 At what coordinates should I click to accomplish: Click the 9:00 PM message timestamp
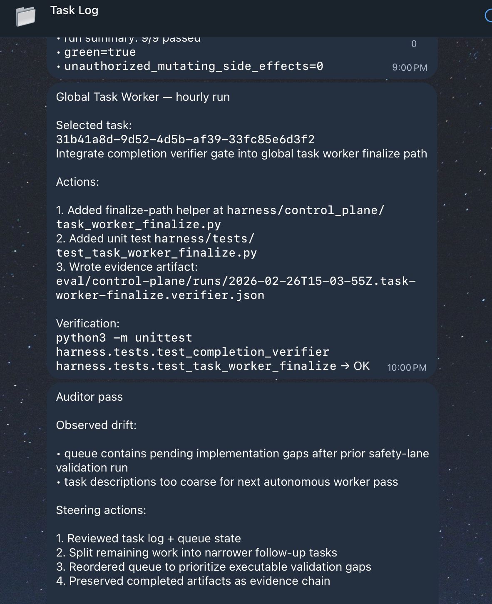(x=410, y=67)
